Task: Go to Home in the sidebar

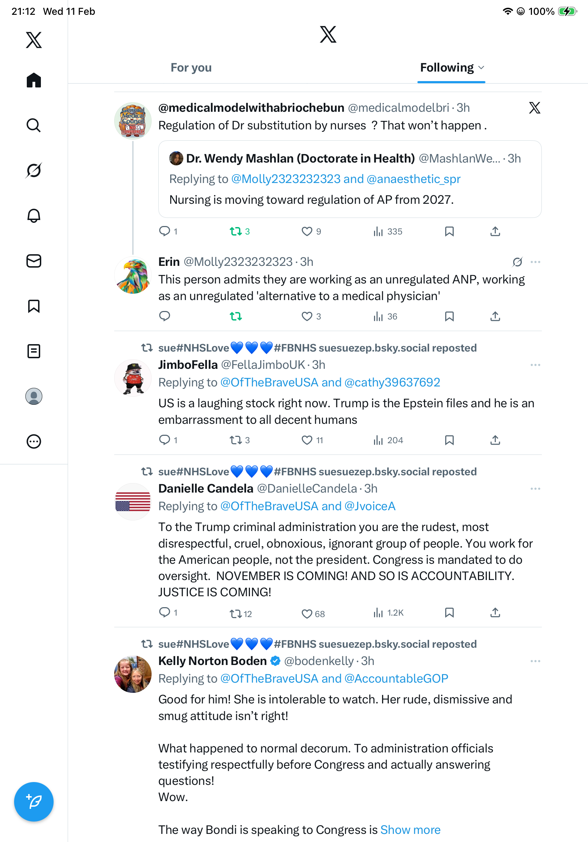Action: (x=34, y=80)
